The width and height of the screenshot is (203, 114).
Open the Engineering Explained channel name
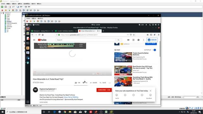tap(47, 89)
